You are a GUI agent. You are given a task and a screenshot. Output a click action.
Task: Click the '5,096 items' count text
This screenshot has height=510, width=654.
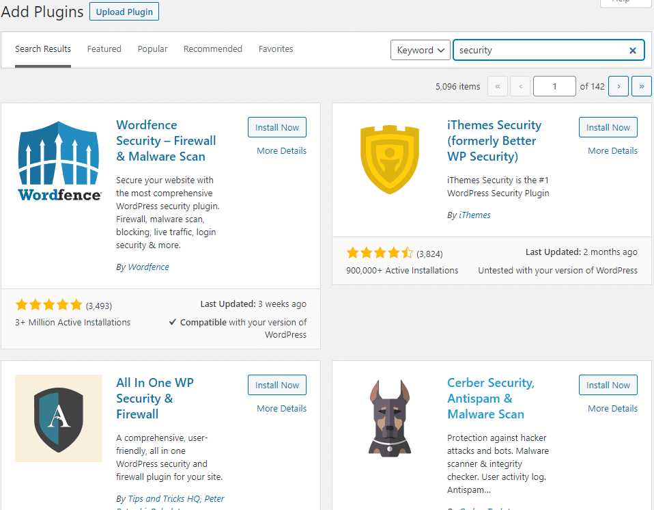(x=457, y=86)
